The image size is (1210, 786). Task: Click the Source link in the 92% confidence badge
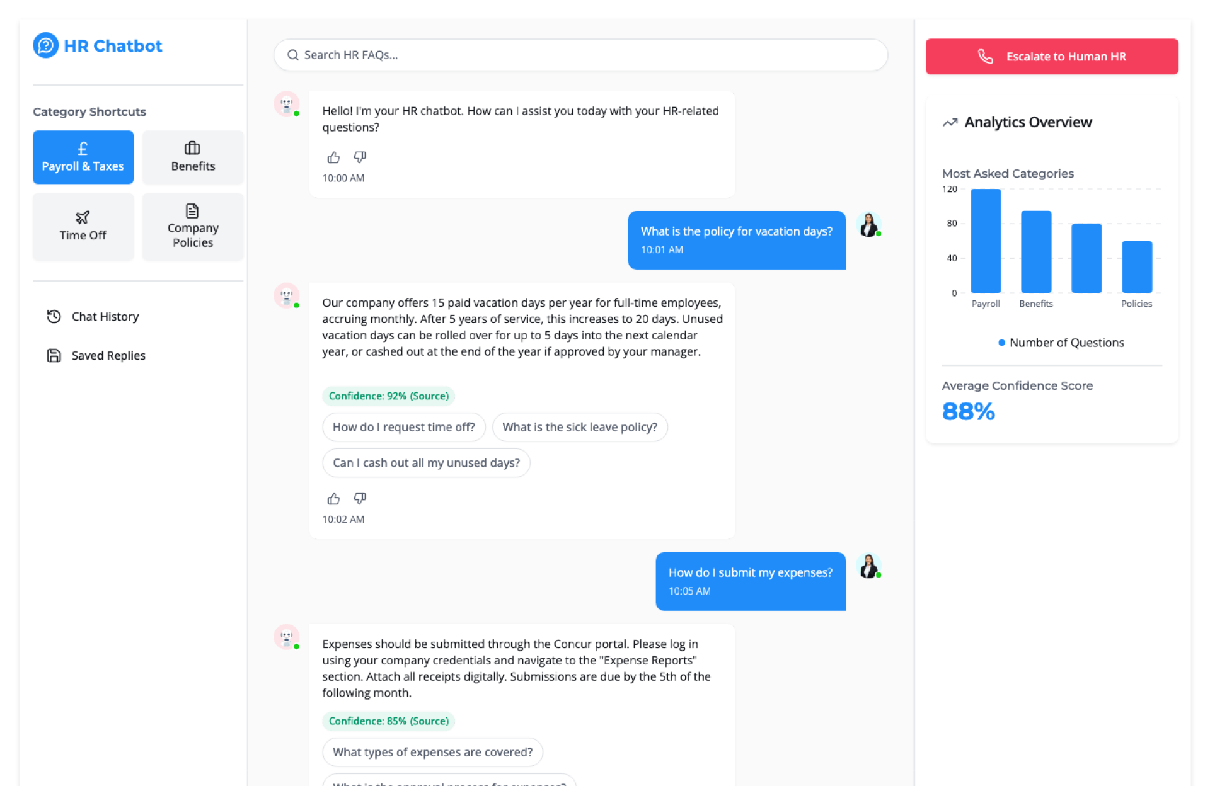[429, 396]
